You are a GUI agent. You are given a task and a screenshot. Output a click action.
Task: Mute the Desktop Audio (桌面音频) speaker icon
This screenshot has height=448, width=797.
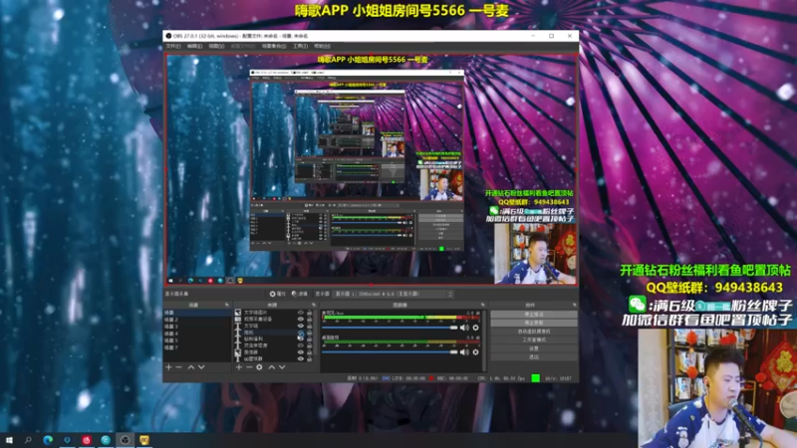pos(464,352)
